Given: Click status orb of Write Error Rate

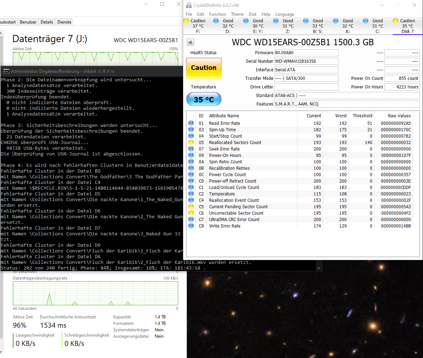Looking at the screenshot, I should (191, 226).
